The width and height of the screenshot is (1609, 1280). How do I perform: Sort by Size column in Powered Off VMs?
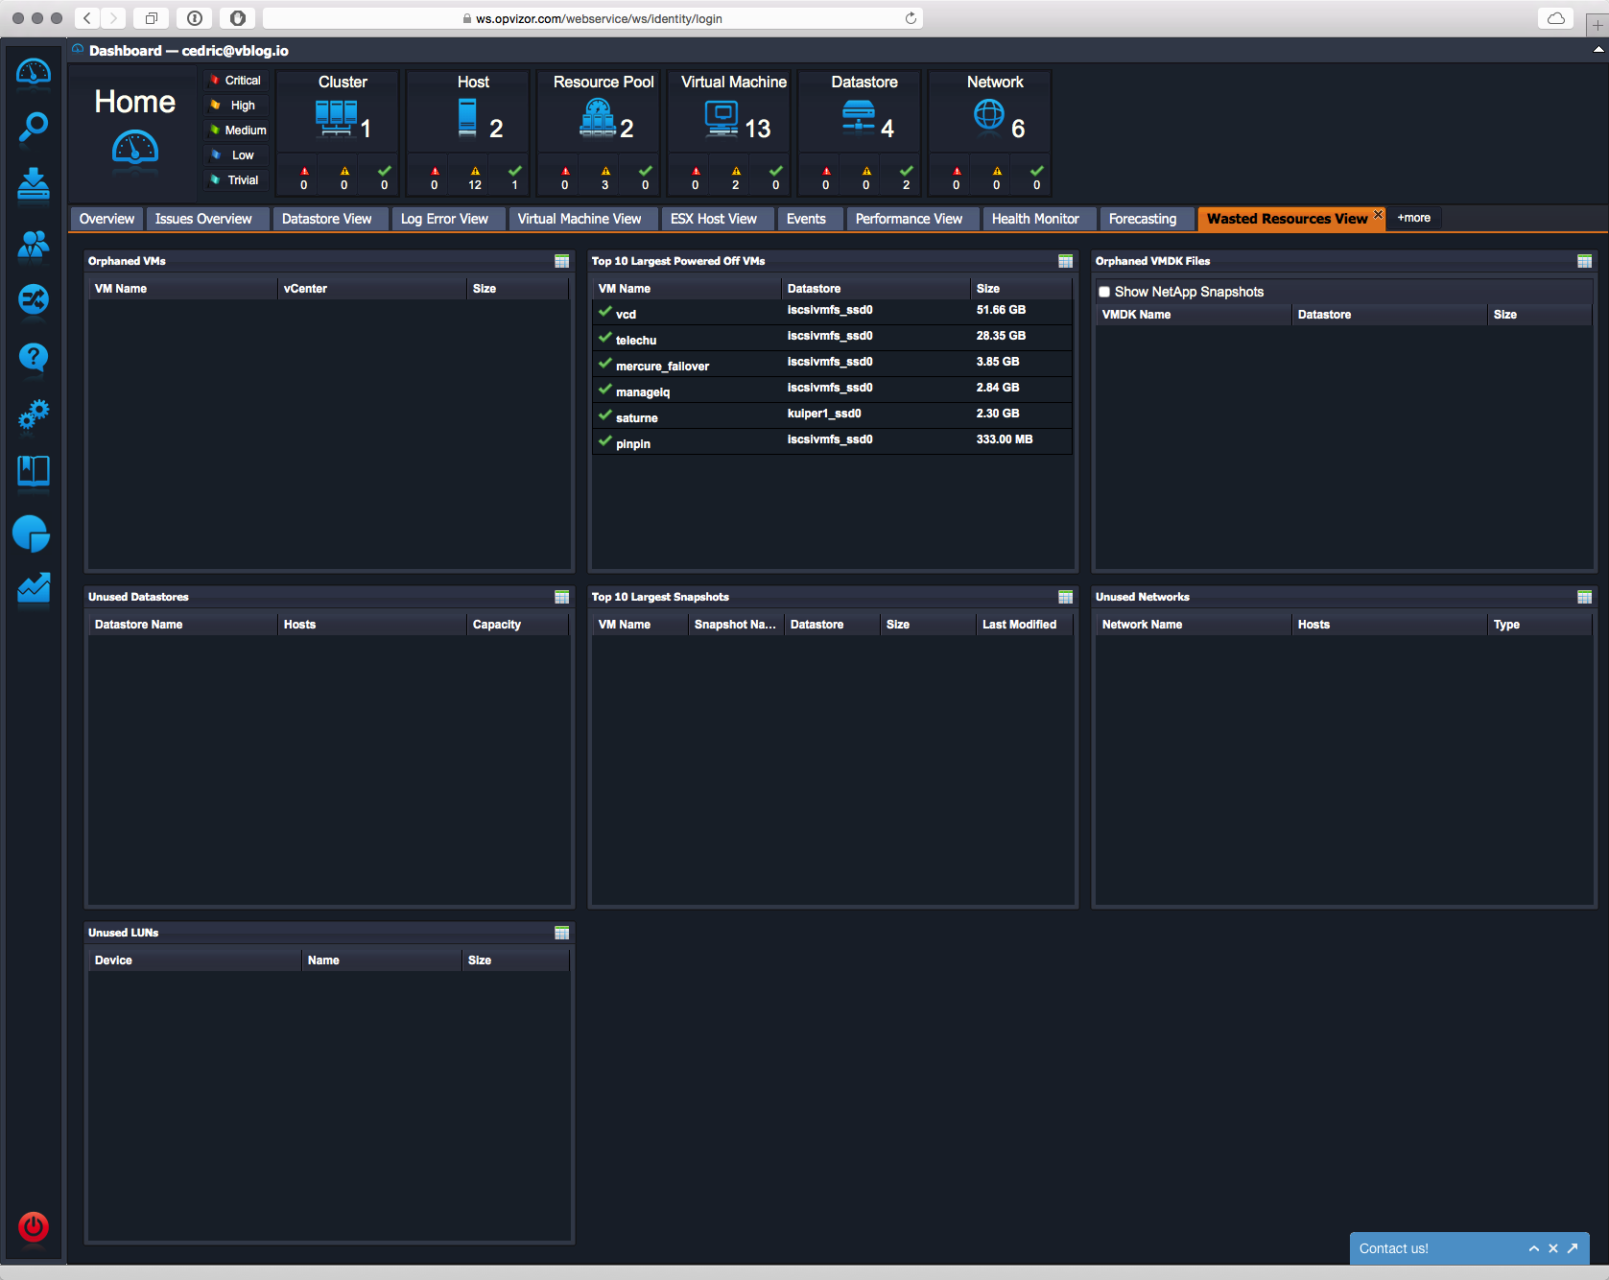(x=988, y=289)
